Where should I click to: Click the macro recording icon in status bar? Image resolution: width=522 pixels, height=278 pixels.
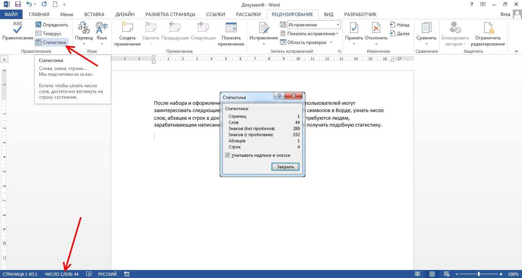pyautogui.click(x=126, y=274)
